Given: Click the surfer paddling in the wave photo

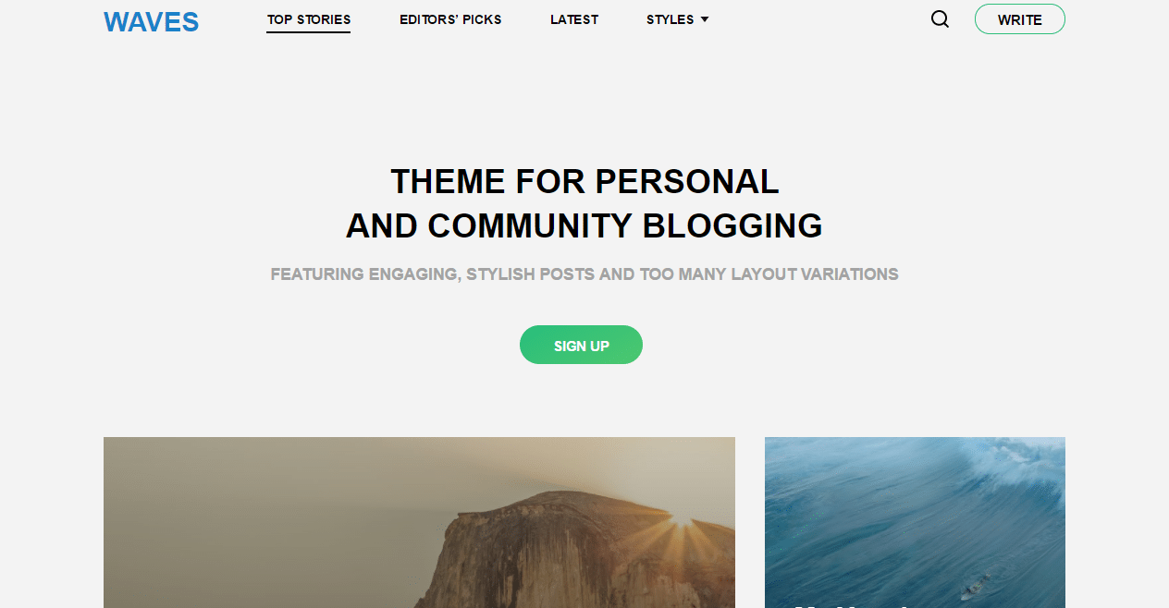Looking at the screenshot, I should tap(976, 588).
